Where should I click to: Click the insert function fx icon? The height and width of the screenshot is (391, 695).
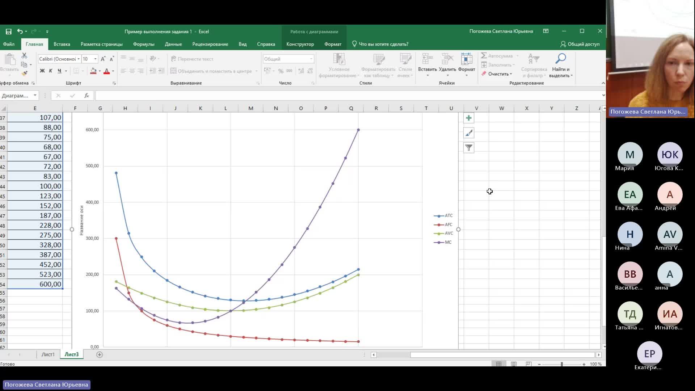pos(87,96)
